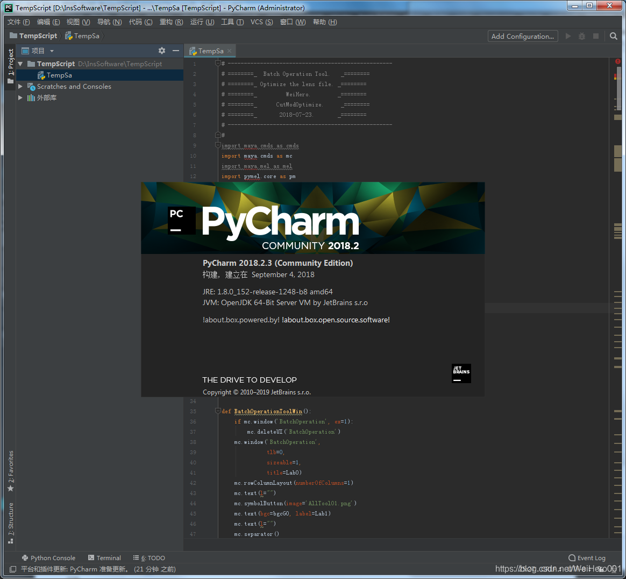Open the 重构 (R) menu
Viewport: 626px width, 579px height.
coord(171,22)
